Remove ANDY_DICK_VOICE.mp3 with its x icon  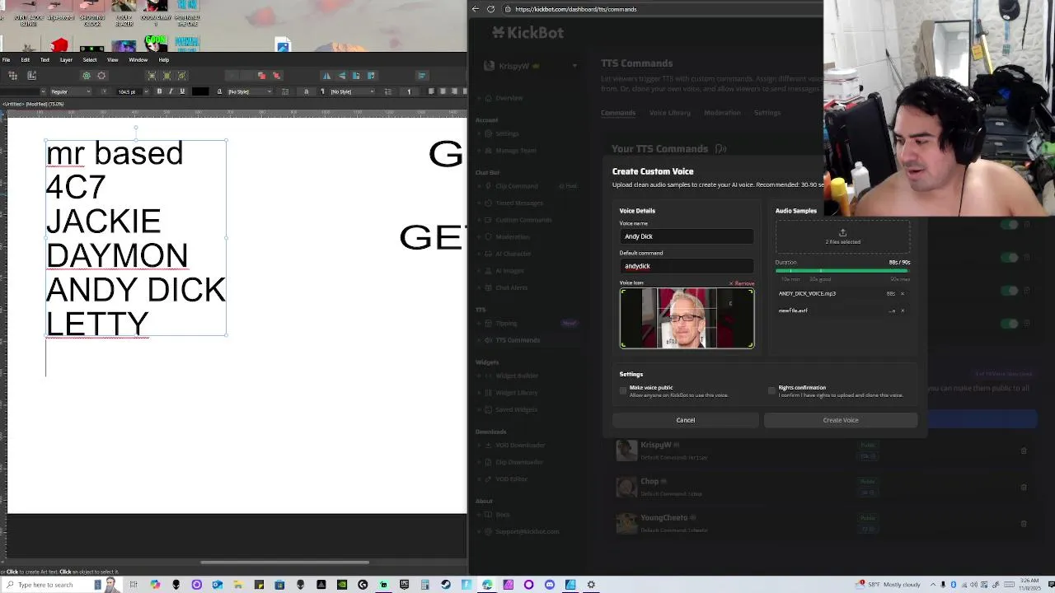pyautogui.click(x=902, y=294)
